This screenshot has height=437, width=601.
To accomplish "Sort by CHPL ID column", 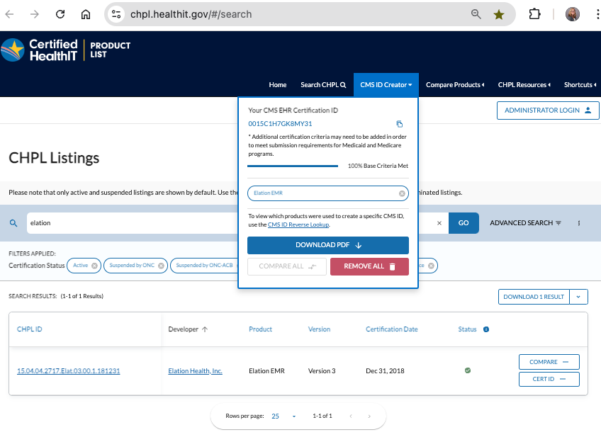I will 30,329.
